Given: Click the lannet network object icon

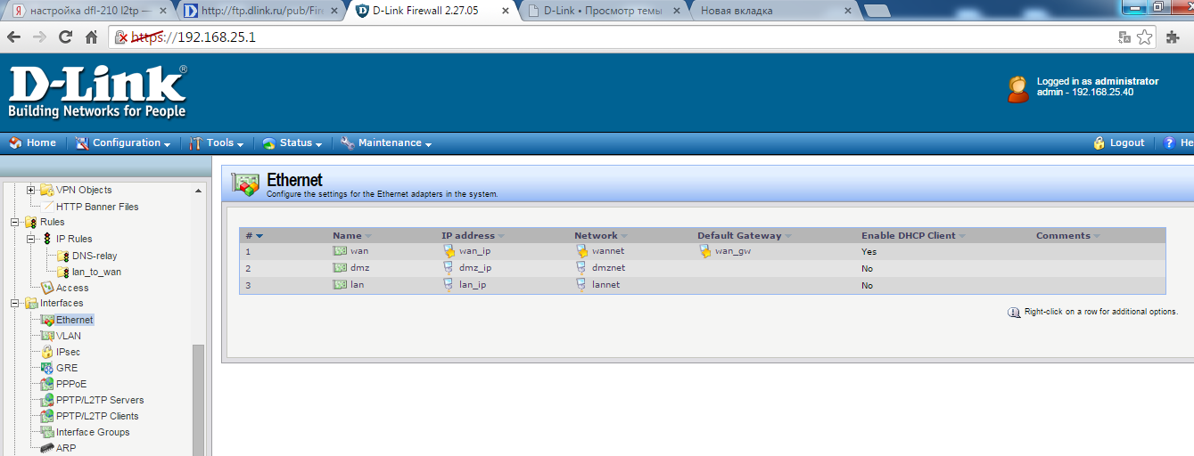Looking at the screenshot, I should 582,285.
